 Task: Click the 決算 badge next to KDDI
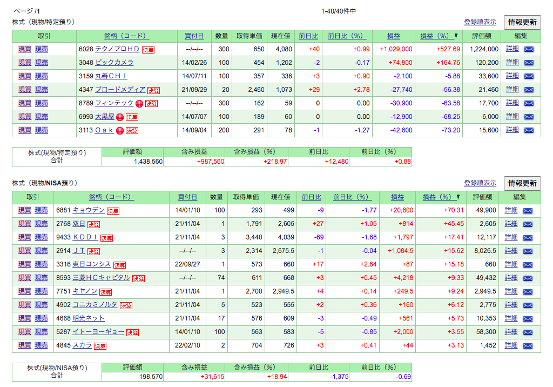106,238
